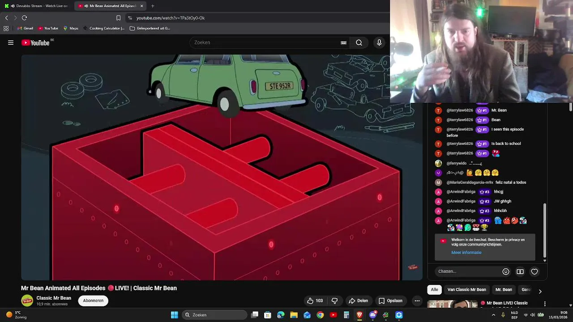Go back with browser back arrow
This screenshot has height=322, width=573.
click(6, 18)
